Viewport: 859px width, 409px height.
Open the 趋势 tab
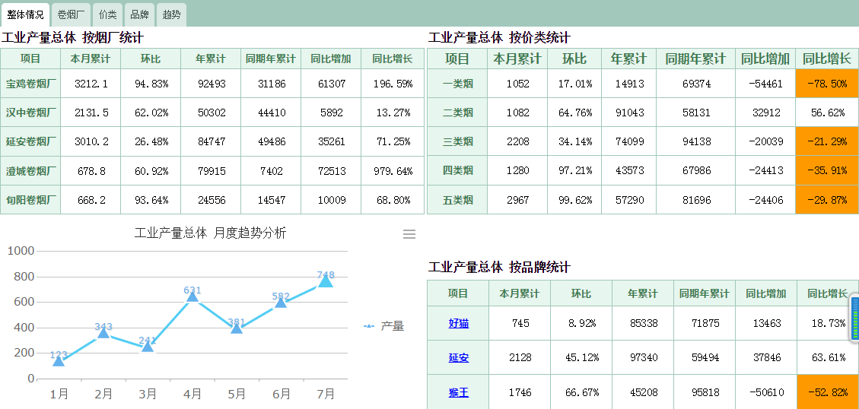(x=171, y=14)
